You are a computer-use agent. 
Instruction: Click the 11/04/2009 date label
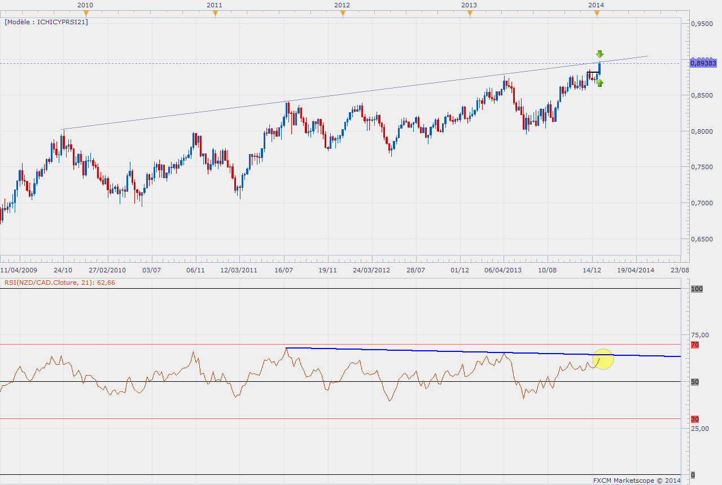tap(18, 270)
